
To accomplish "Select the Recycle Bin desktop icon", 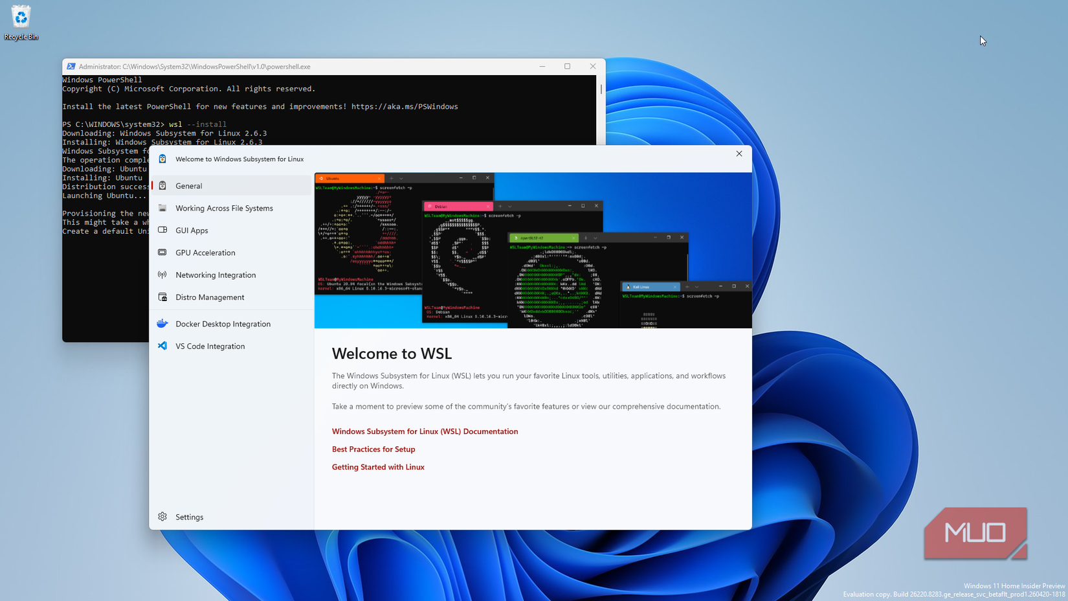I will point(21,23).
